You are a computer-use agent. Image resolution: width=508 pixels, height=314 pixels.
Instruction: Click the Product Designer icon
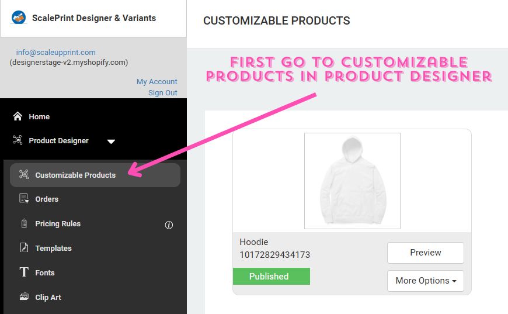coord(18,140)
